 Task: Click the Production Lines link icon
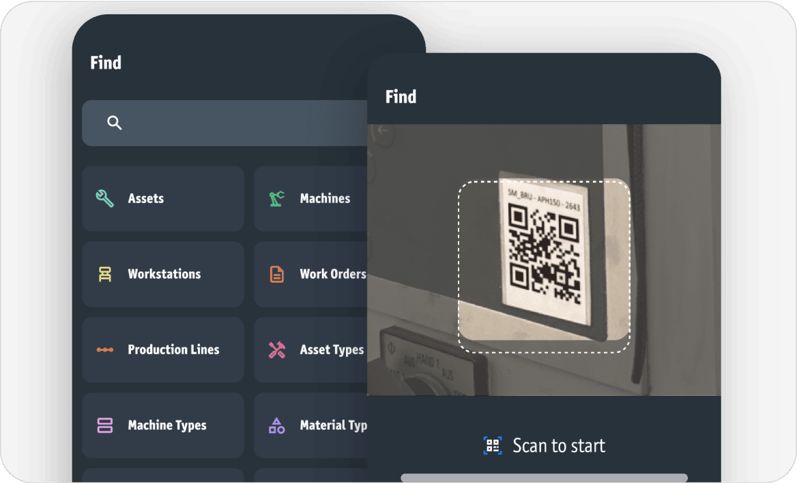104,349
